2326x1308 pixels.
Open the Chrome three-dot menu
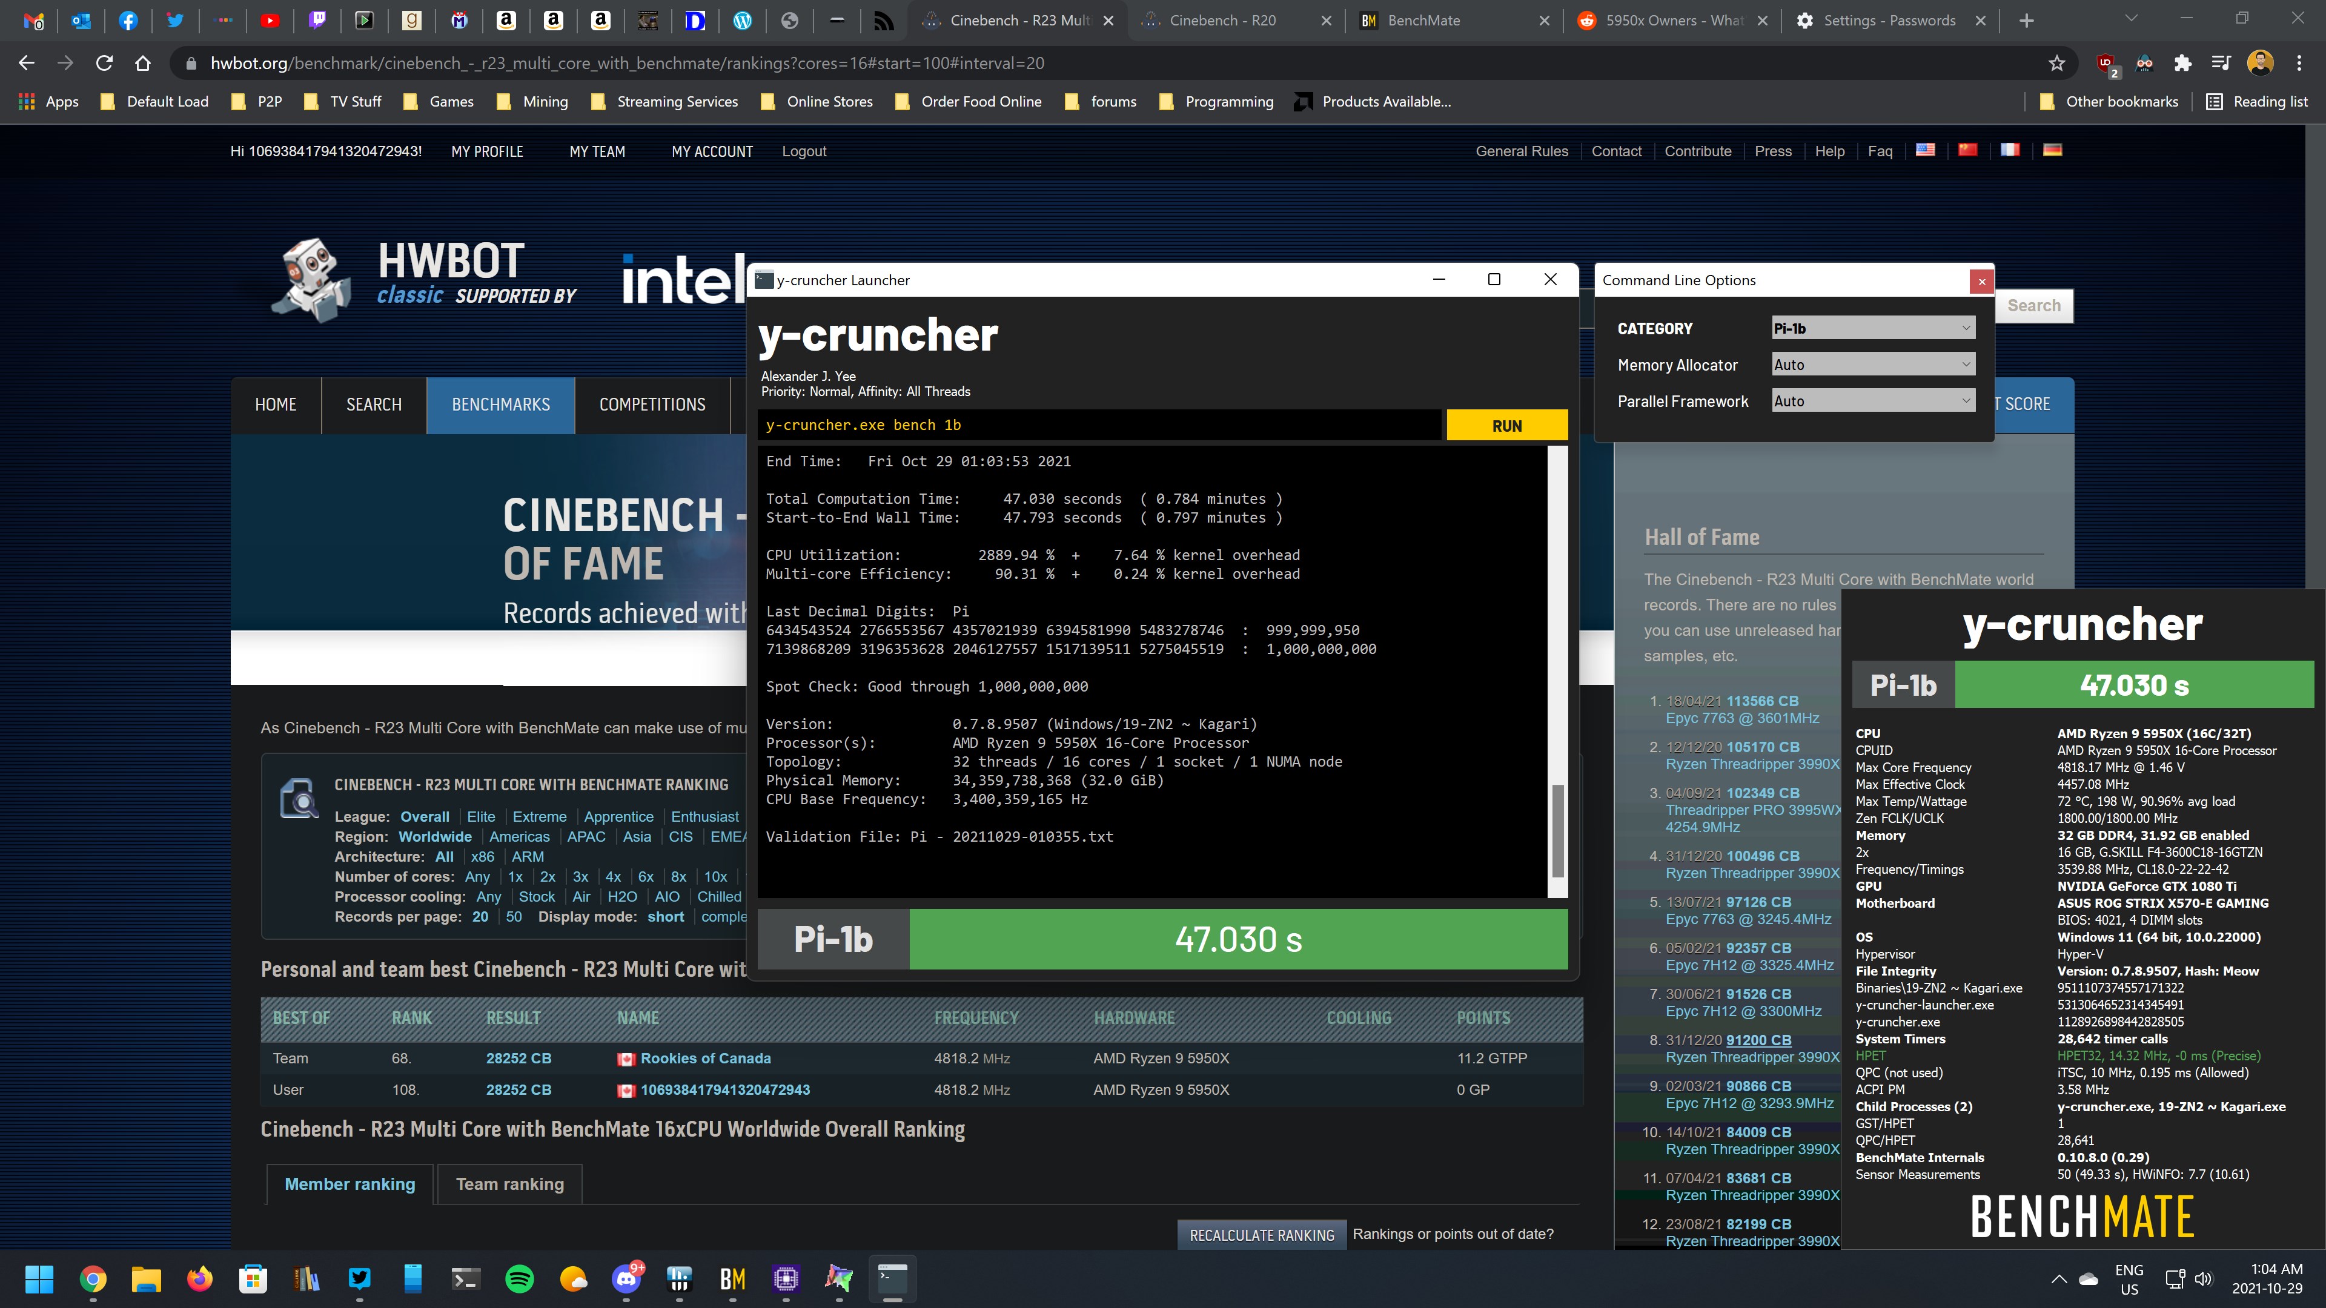2299,63
